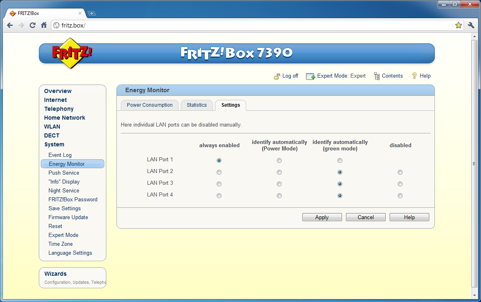Click the Expert Mode icon
This screenshot has height=302, width=481.
tap(310, 76)
